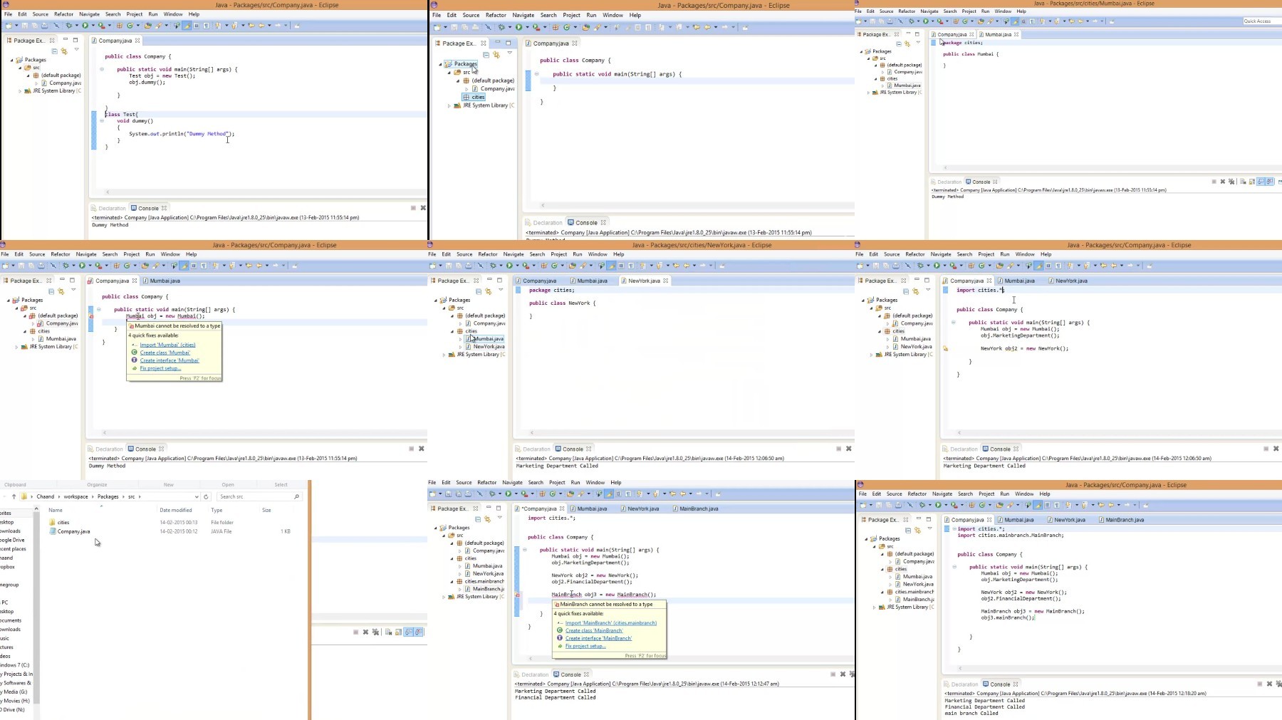This screenshot has height=720, width=1282.
Task: Click Collapse All icon in class Test window's Package Explorer
Action: pyautogui.click(x=54, y=51)
